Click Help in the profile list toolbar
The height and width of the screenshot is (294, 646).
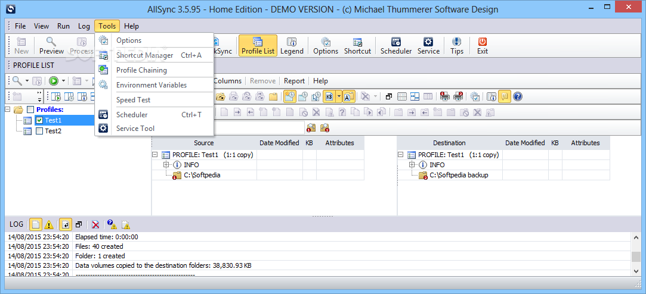[x=320, y=81]
